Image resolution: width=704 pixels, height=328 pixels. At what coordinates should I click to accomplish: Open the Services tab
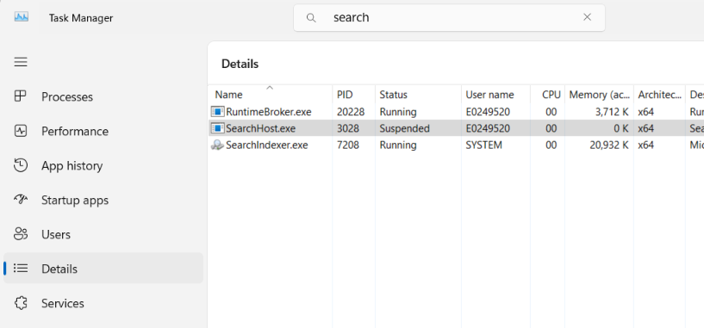coord(103,303)
